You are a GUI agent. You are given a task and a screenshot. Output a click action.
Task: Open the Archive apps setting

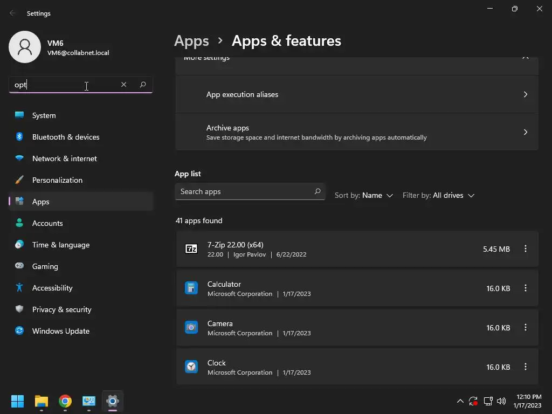coord(357,132)
